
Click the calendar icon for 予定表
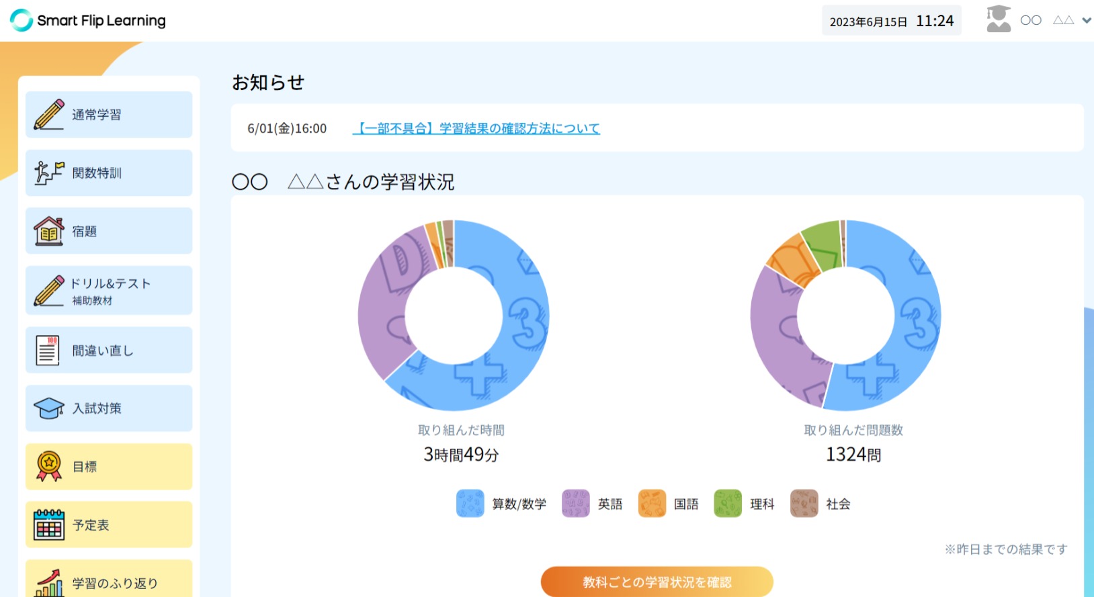[x=49, y=524]
